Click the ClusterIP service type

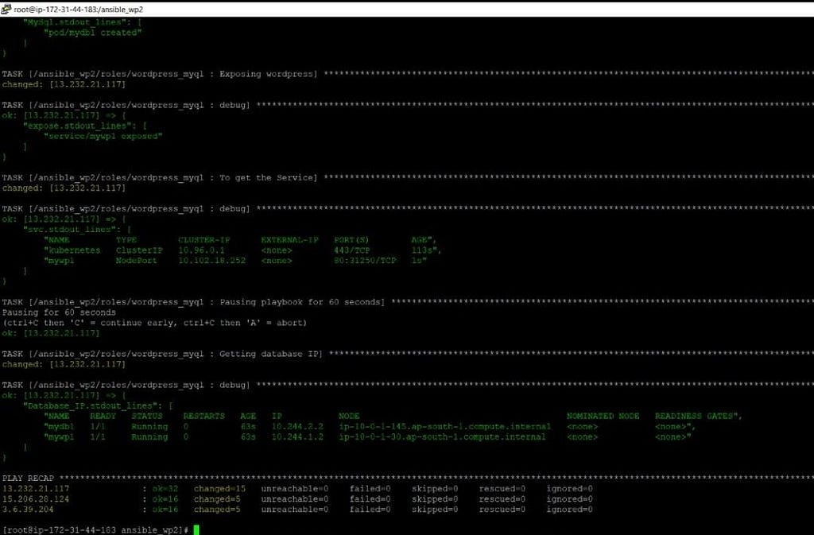[139, 250]
